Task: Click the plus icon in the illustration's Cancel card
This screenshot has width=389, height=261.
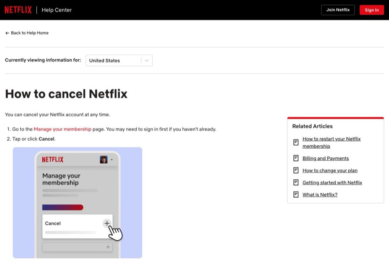Action: (107, 223)
